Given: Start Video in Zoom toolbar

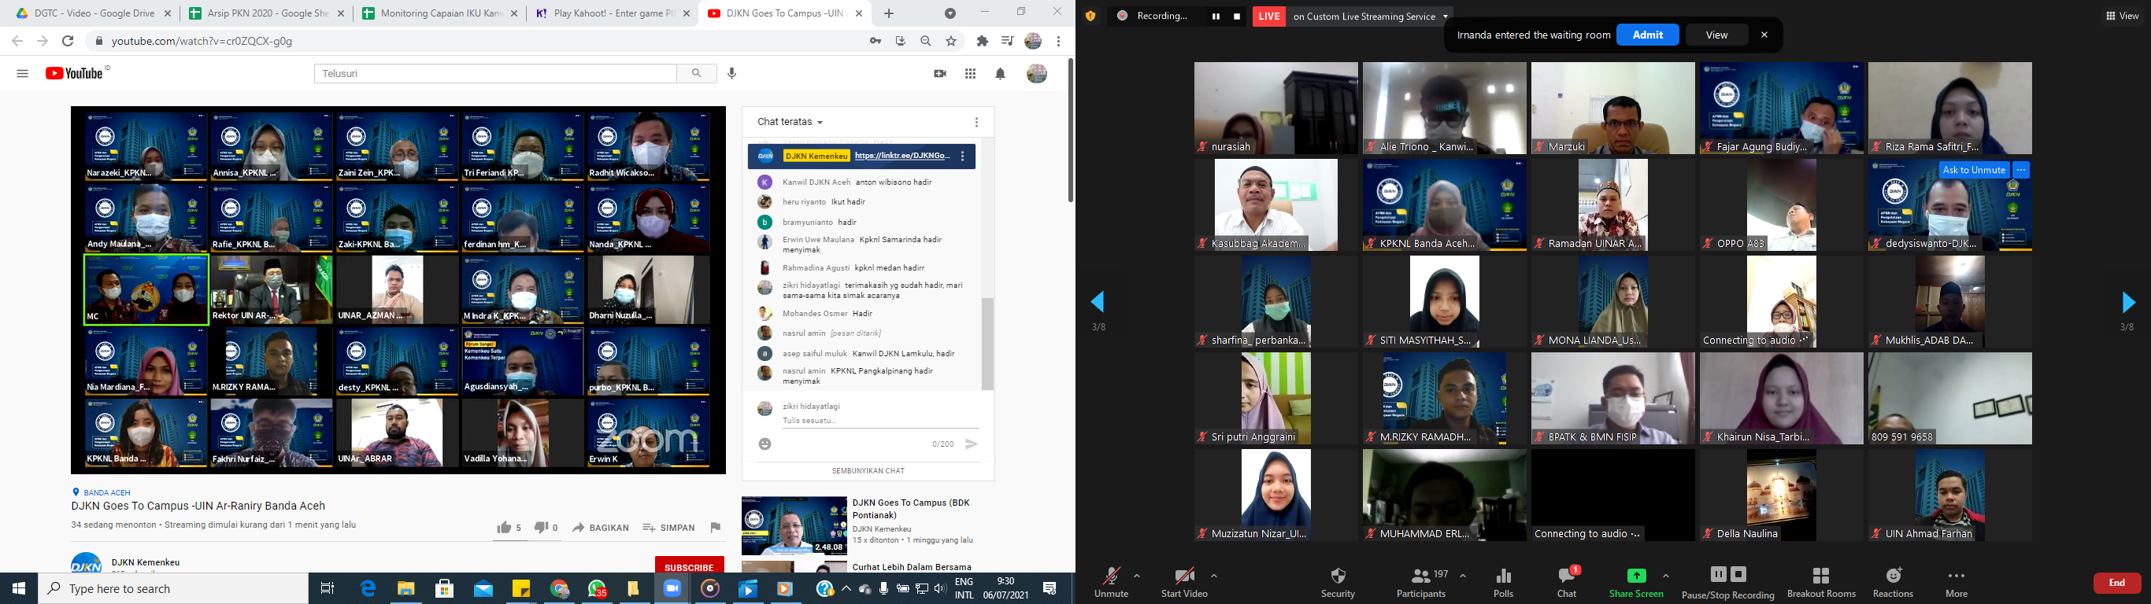Looking at the screenshot, I should pyautogui.click(x=1184, y=577).
